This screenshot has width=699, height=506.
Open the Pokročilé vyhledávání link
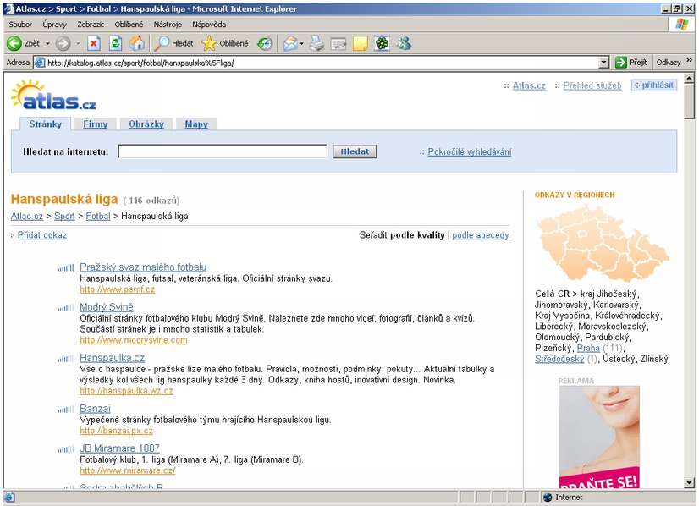pos(470,151)
